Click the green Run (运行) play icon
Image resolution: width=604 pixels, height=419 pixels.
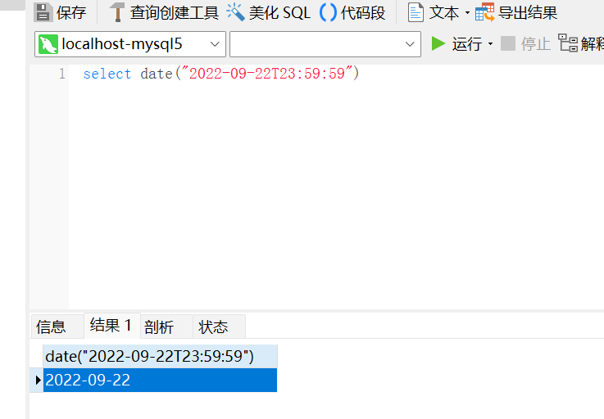click(438, 43)
